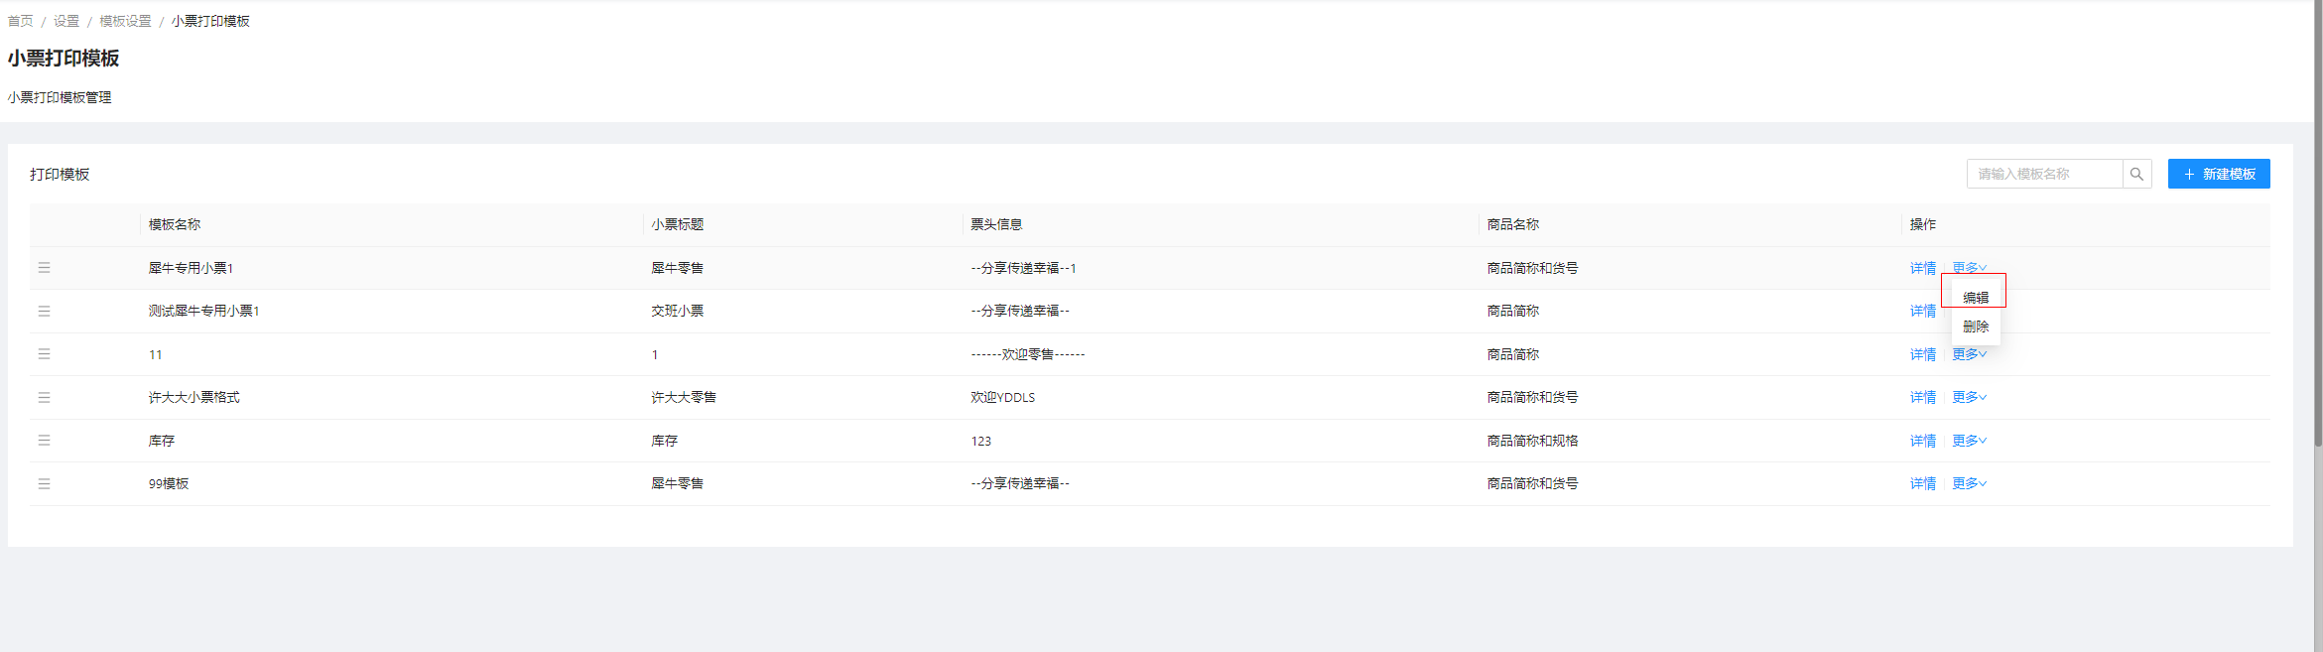Screen dimensions: 2323x652
Task: Focus the template name search field
Action: pyautogui.click(x=2045, y=174)
